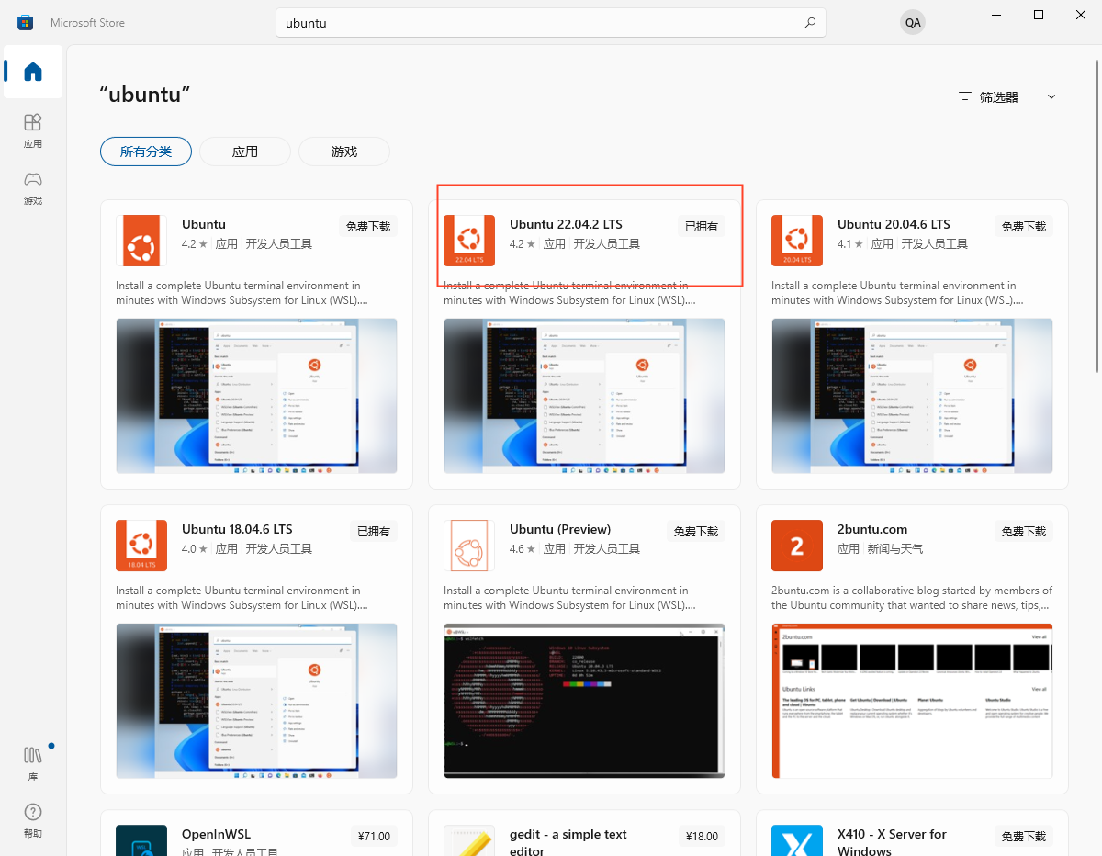1102x856 pixels.
Task: Click the Ubuntu app icon
Action: point(141,241)
